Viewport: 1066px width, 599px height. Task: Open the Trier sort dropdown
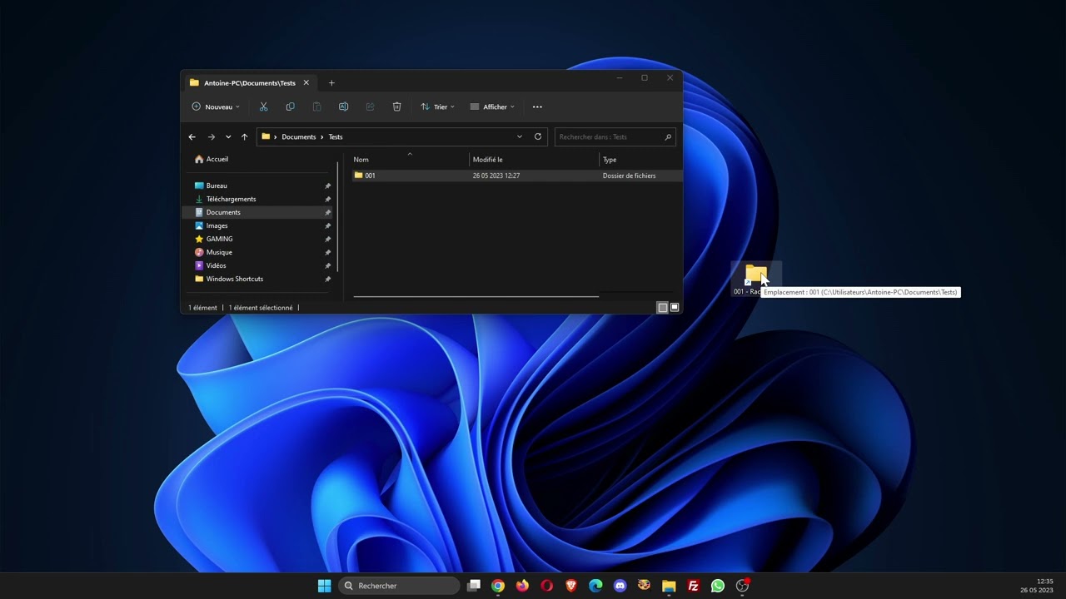point(437,106)
